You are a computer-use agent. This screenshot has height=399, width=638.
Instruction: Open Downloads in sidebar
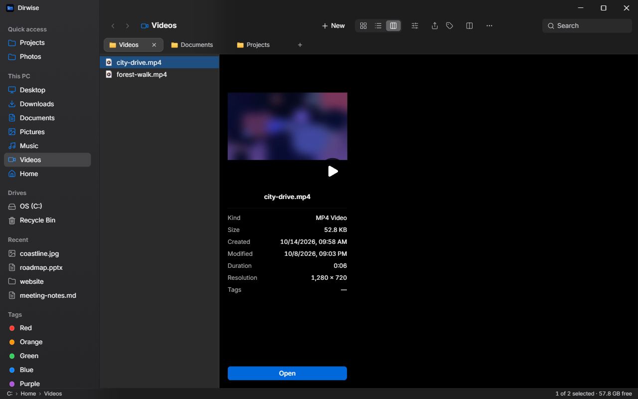pos(47,104)
